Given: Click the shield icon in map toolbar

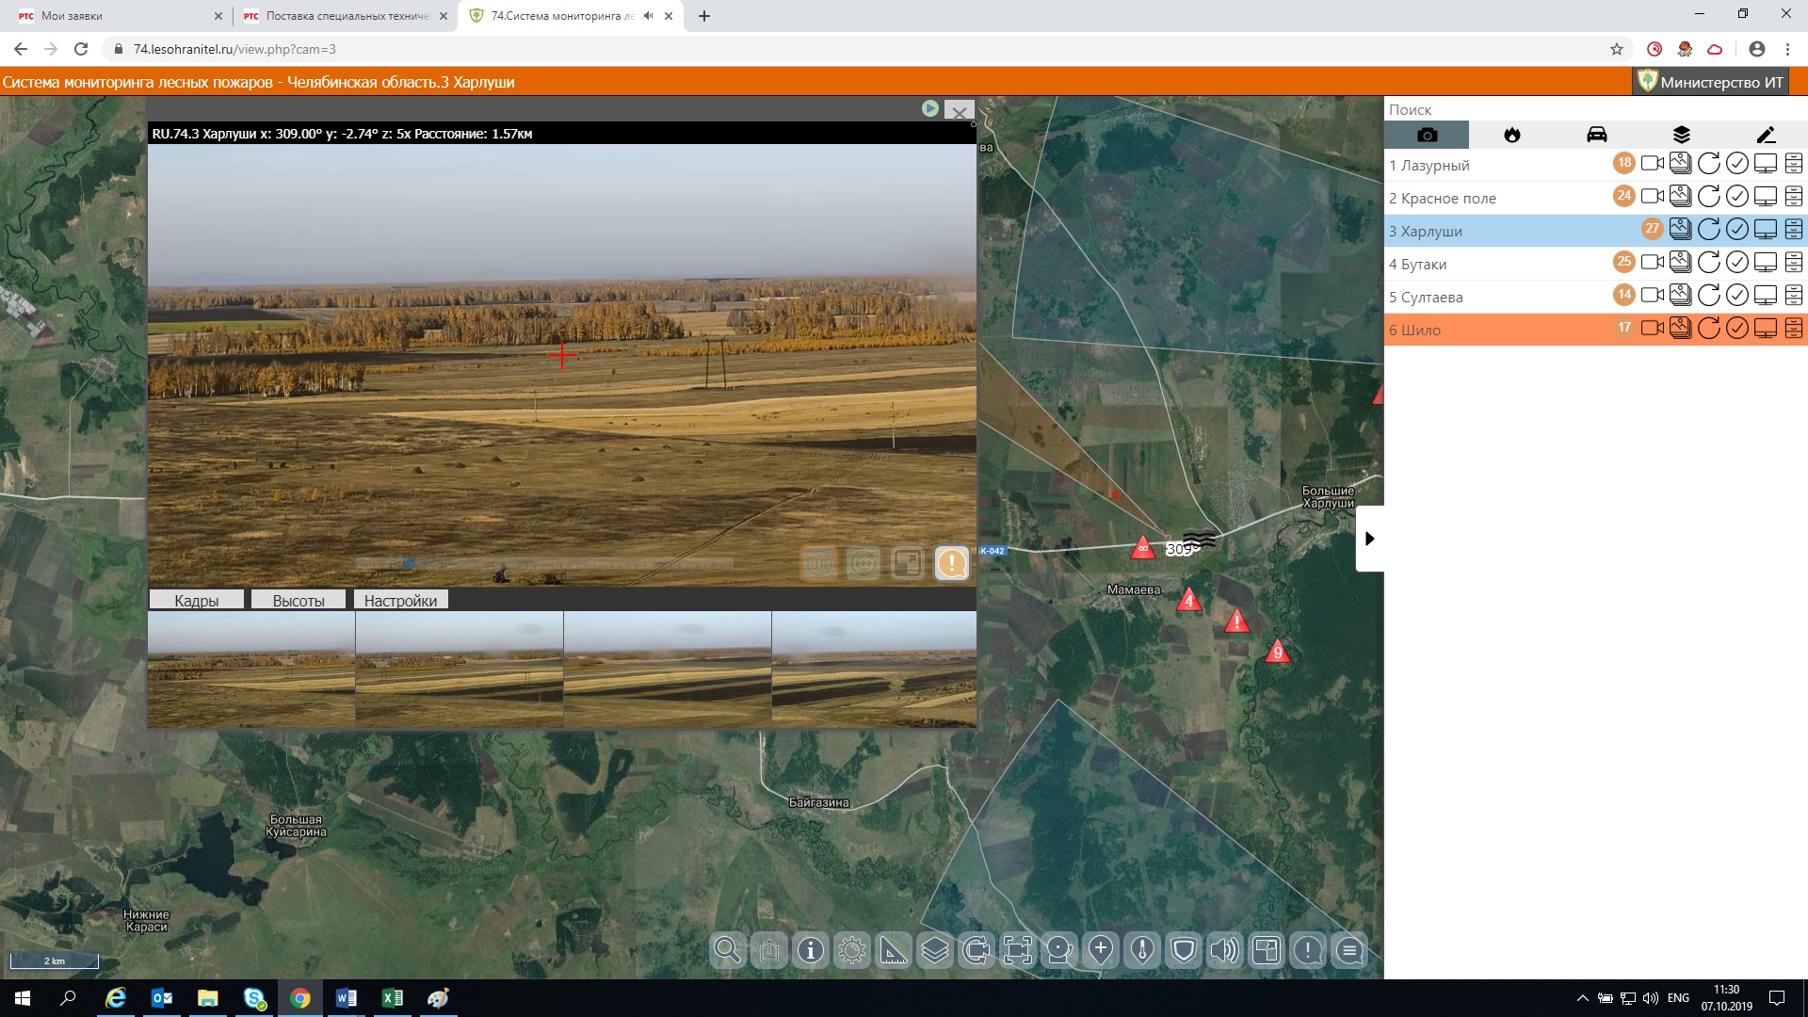Looking at the screenshot, I should (1184, 951).
